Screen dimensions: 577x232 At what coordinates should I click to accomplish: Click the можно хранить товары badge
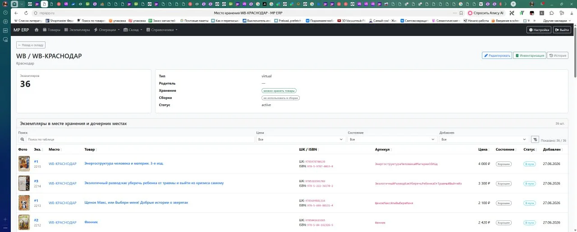(x=279, y=90)
